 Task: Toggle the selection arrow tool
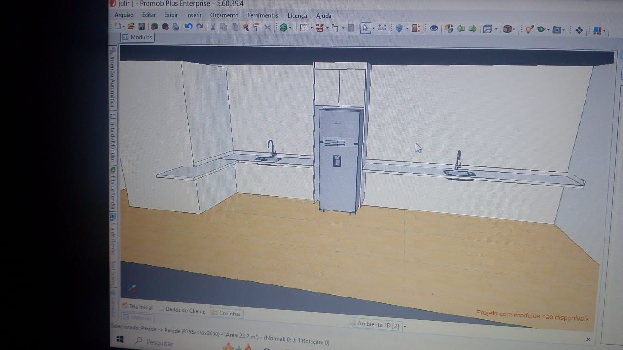pyautogui.click(x=365, y=28)
